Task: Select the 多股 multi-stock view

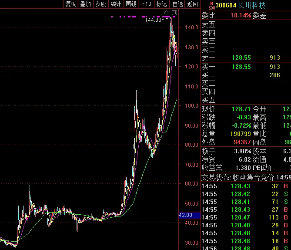Action: (x=101, y=4)
